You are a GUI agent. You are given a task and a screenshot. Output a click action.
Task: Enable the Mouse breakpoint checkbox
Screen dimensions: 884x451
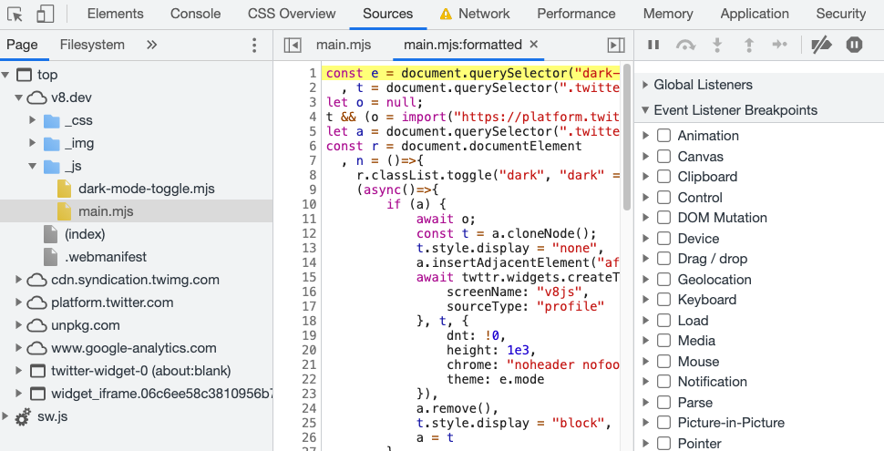click(664, 362)
